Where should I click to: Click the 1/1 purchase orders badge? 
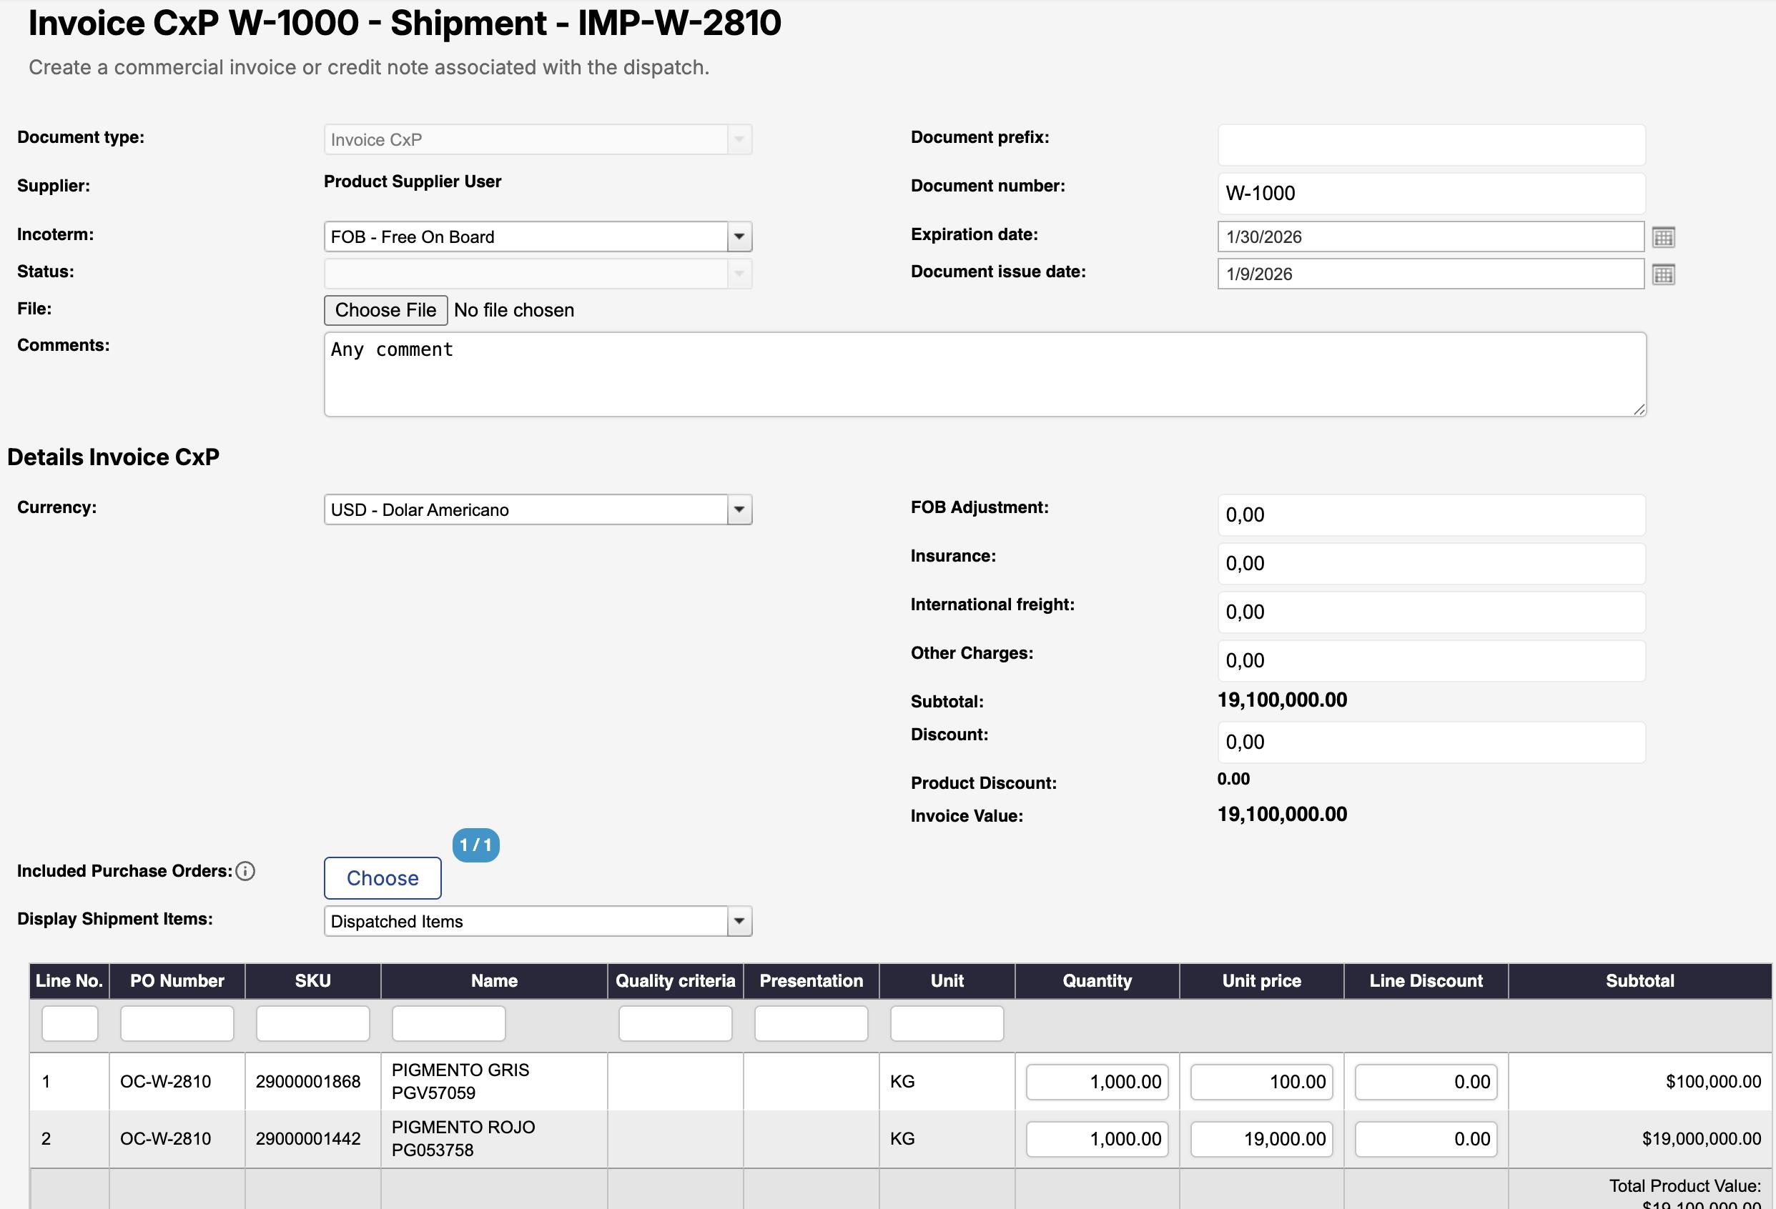(475, 845)
